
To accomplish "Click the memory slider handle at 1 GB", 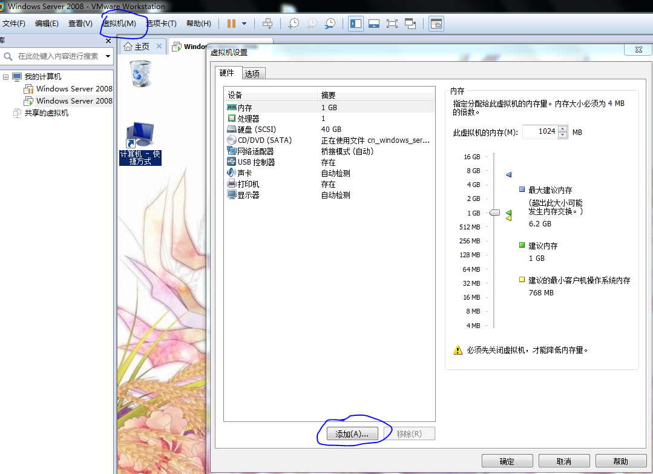I will (x=494, y=213).
